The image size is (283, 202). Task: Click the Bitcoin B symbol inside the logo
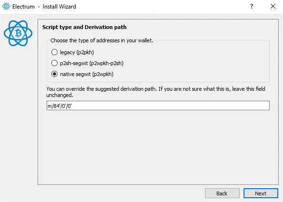coord(18,33)
